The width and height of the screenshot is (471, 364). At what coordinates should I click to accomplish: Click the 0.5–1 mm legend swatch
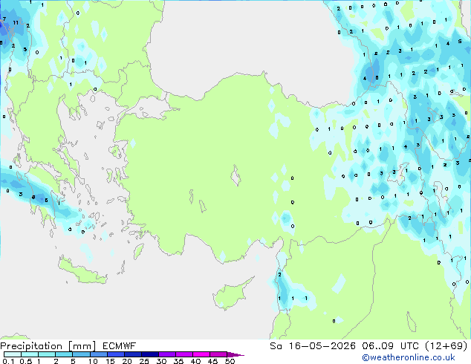30,354
